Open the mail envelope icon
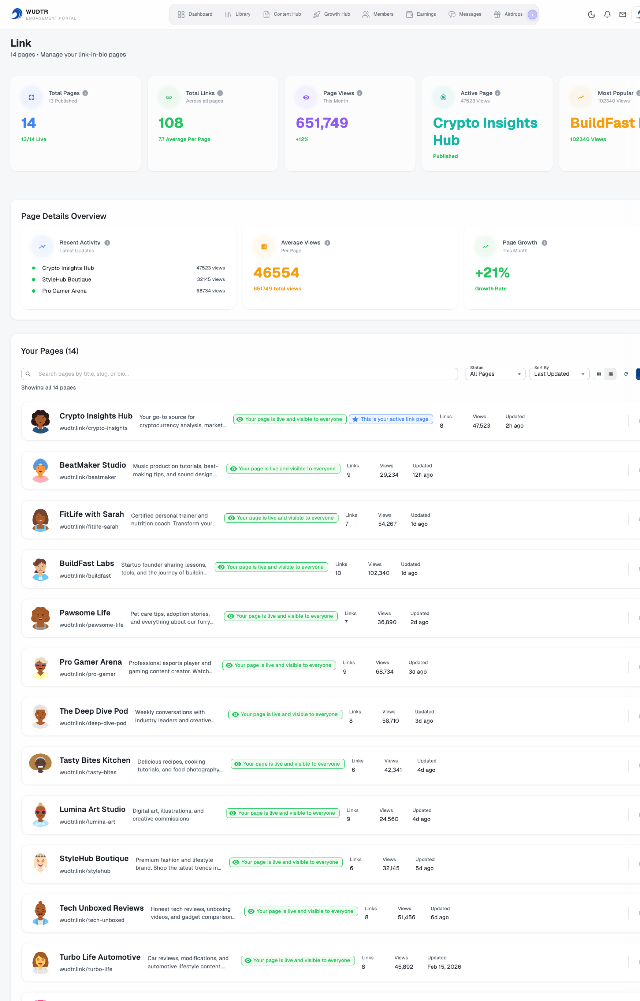640x1001 pixels. (x=623, y=15)
